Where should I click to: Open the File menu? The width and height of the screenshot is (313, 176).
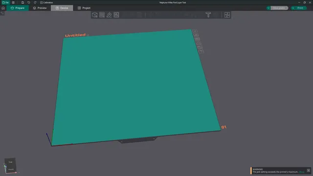(x=5, y=2)
